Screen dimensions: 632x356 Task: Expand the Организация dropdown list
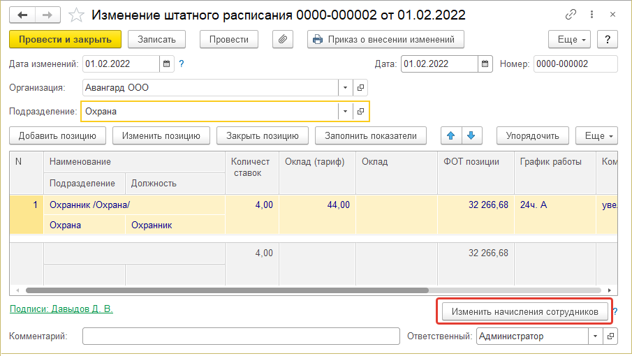pyautogui.click(x=346, y=88)
